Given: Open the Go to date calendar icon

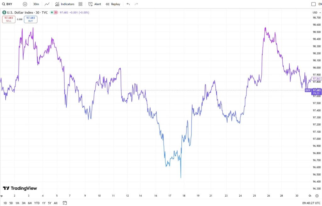Looking at the screenshot, I should (64, 203).
